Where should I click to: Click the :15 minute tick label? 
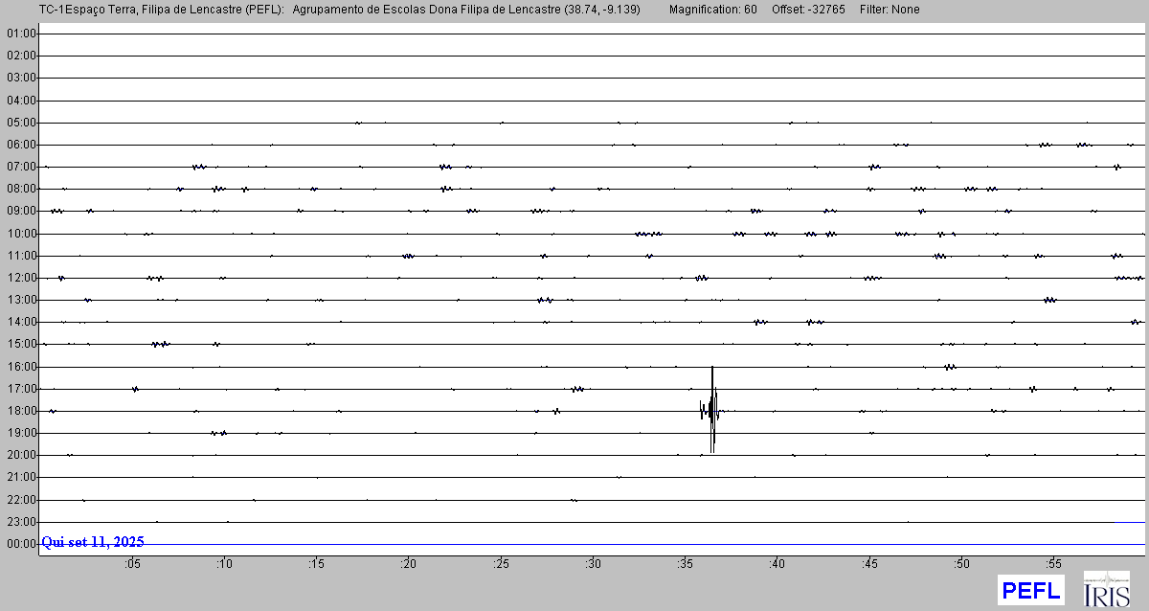point(316,563)
